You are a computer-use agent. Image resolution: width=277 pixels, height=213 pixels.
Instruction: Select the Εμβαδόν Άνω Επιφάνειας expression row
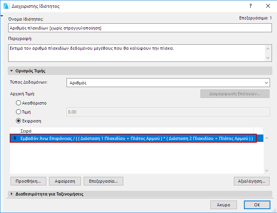click(x=136, y=138)
